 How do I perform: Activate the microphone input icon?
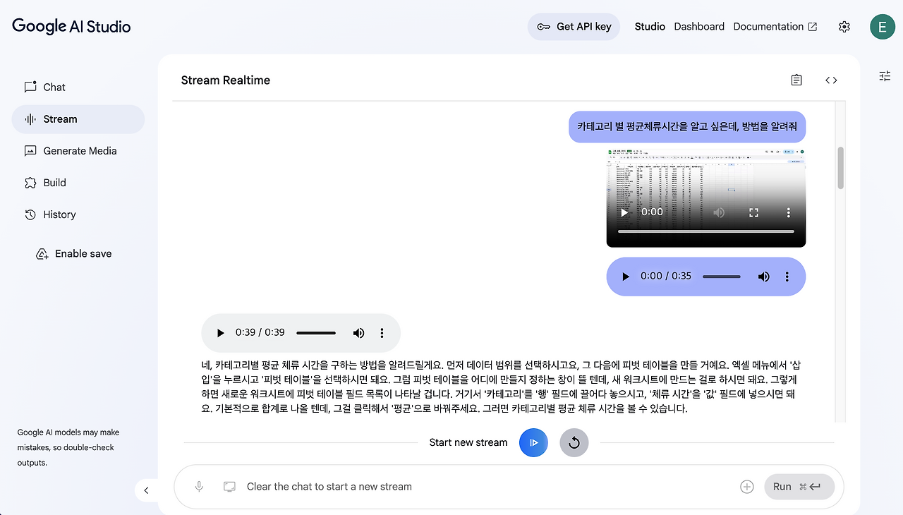coord(199,486)
